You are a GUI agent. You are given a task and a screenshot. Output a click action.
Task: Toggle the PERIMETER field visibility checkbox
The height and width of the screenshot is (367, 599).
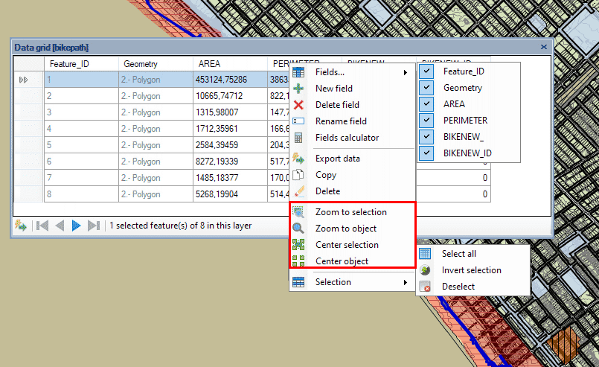tap(427, 121)
